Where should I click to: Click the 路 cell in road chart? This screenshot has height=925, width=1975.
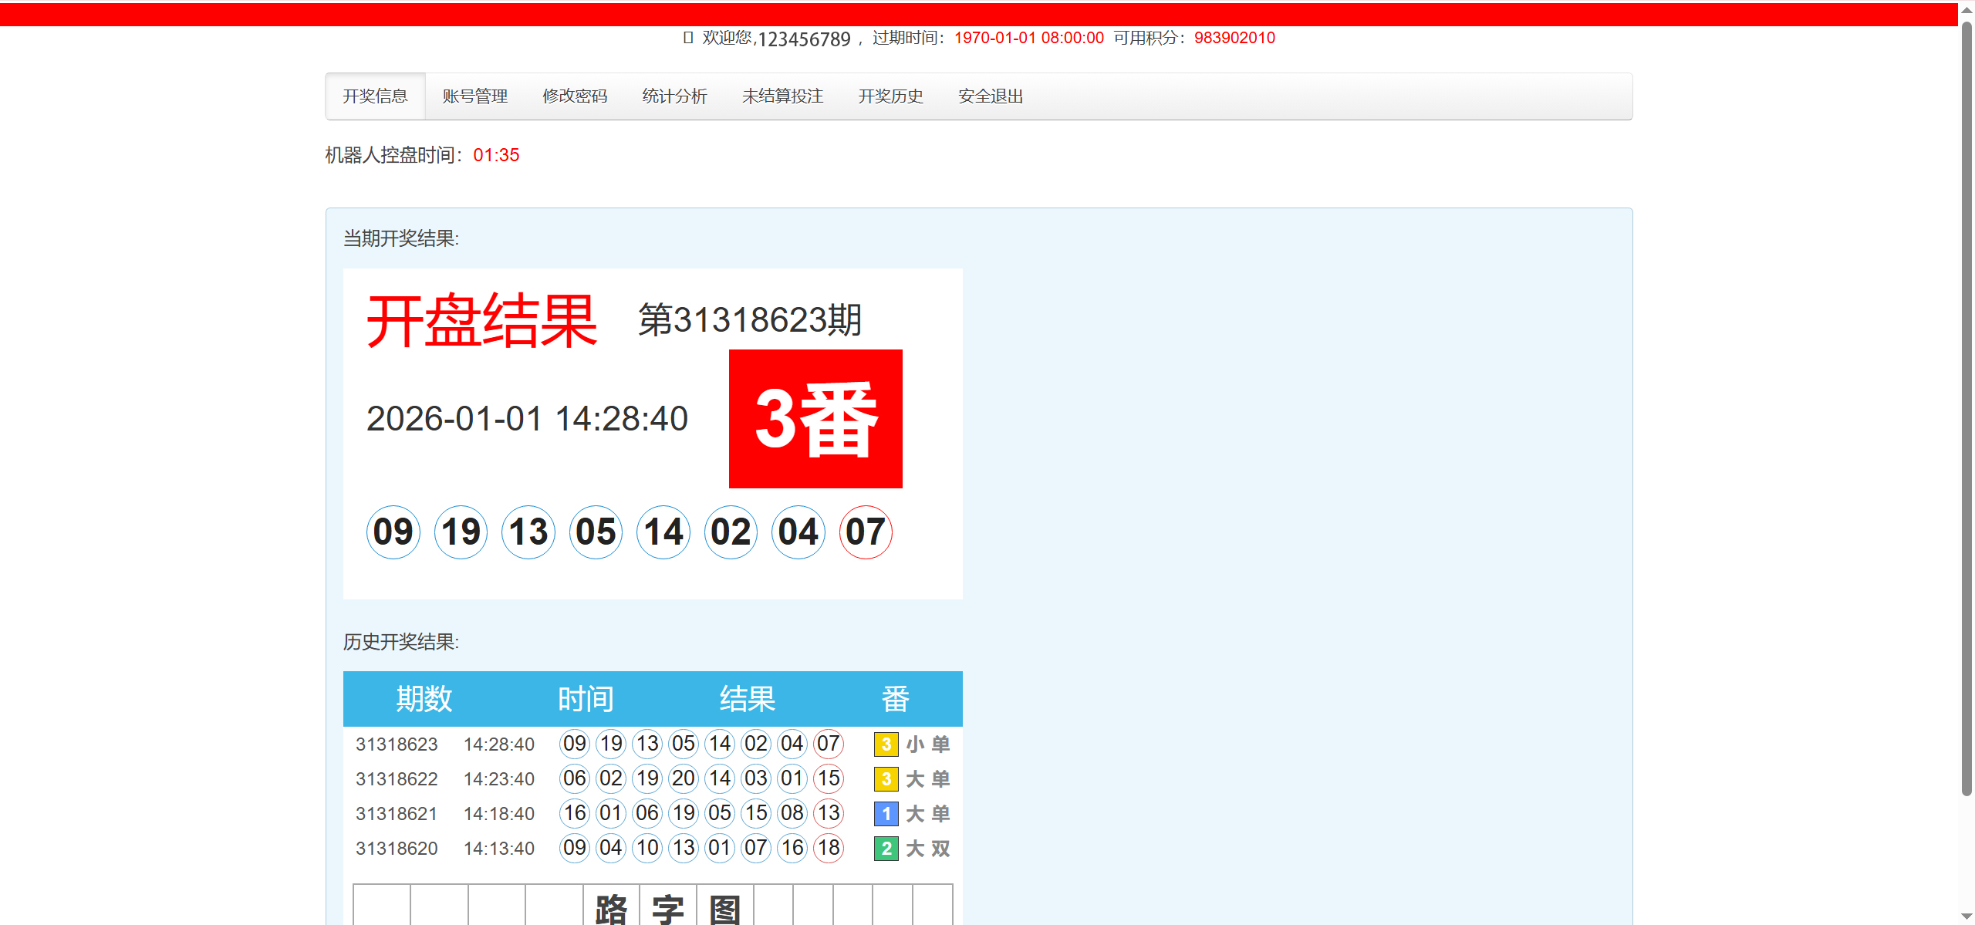tap(611, 908)
